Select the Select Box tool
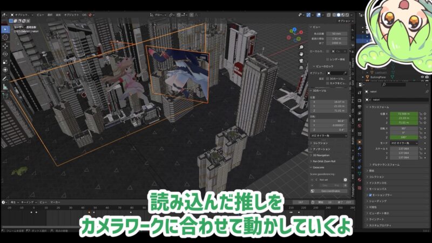This screenshot has height=243, width=432. click(x=5, y=29)
